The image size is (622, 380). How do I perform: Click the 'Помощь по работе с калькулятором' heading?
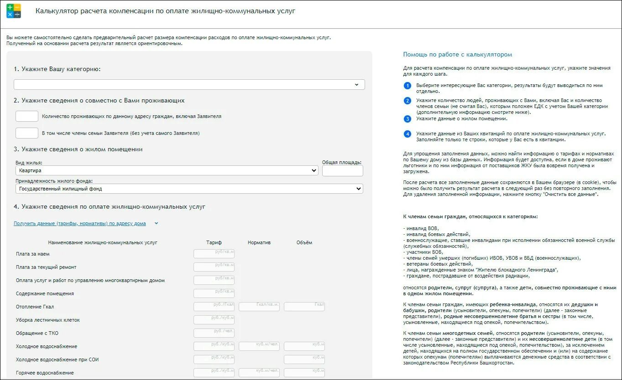(457, 55)
